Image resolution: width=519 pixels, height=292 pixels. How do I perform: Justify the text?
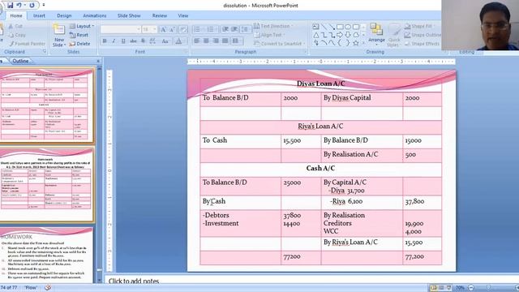click(225, 41)
